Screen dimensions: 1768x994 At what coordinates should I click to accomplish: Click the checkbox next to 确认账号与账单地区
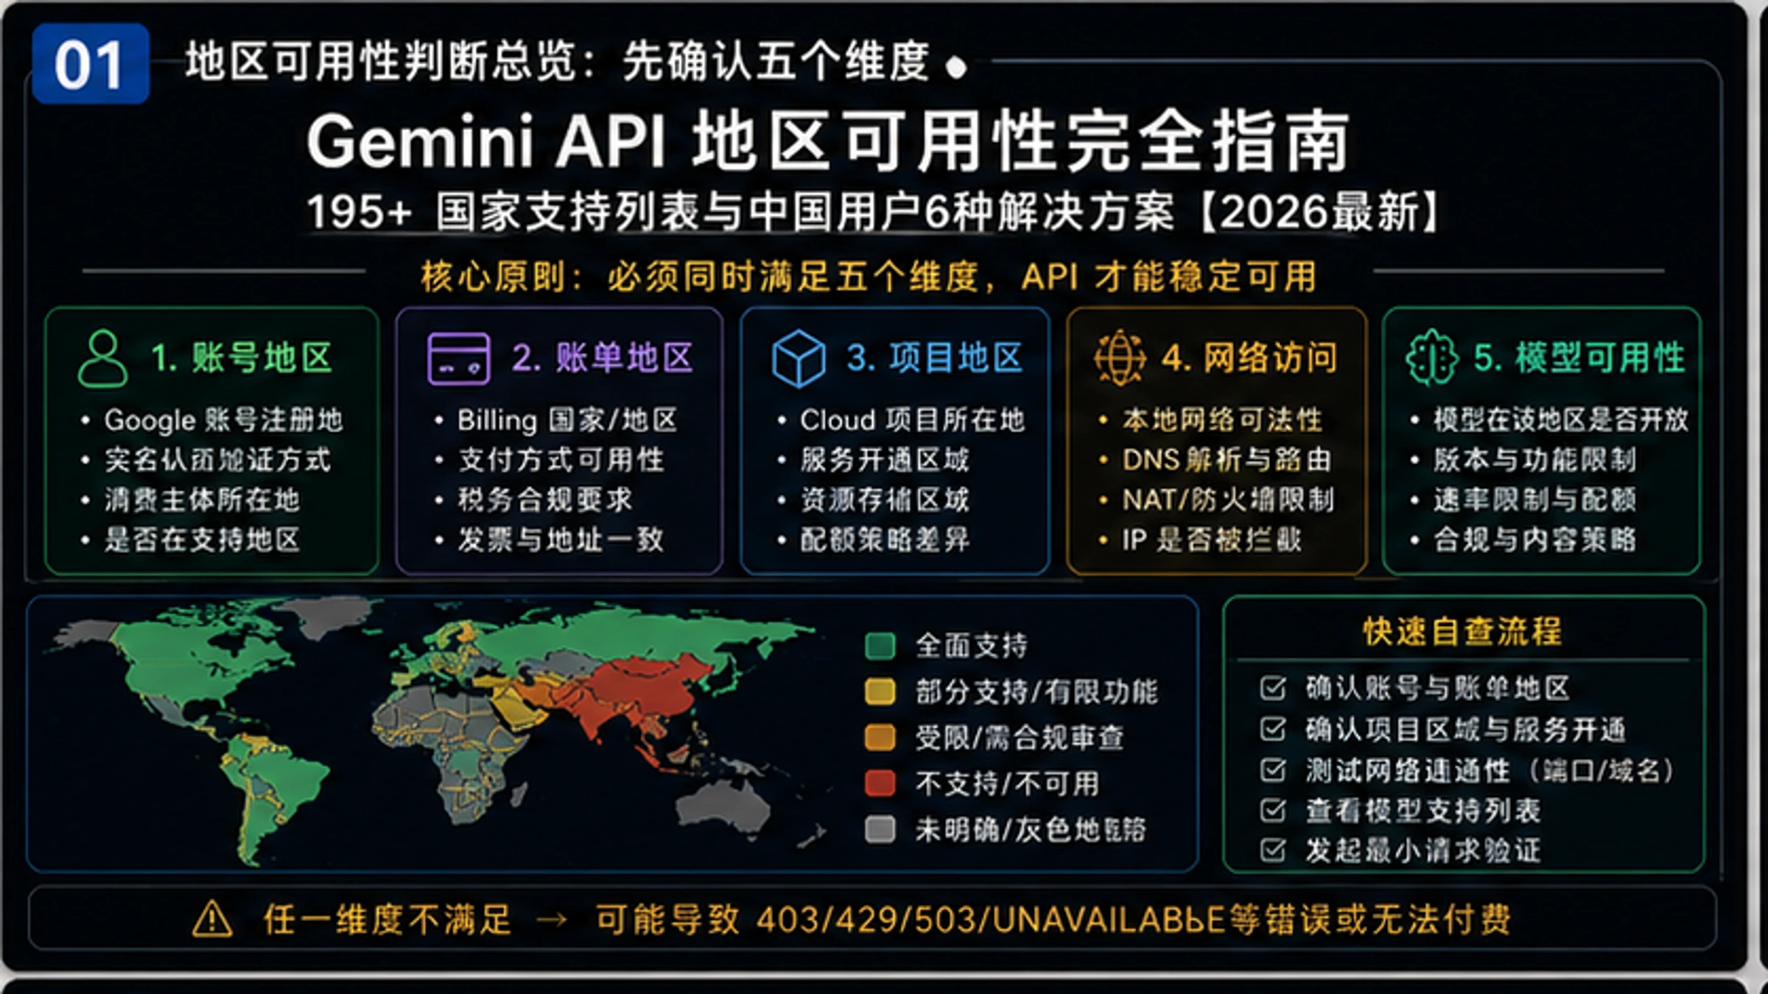(1272, 688)
